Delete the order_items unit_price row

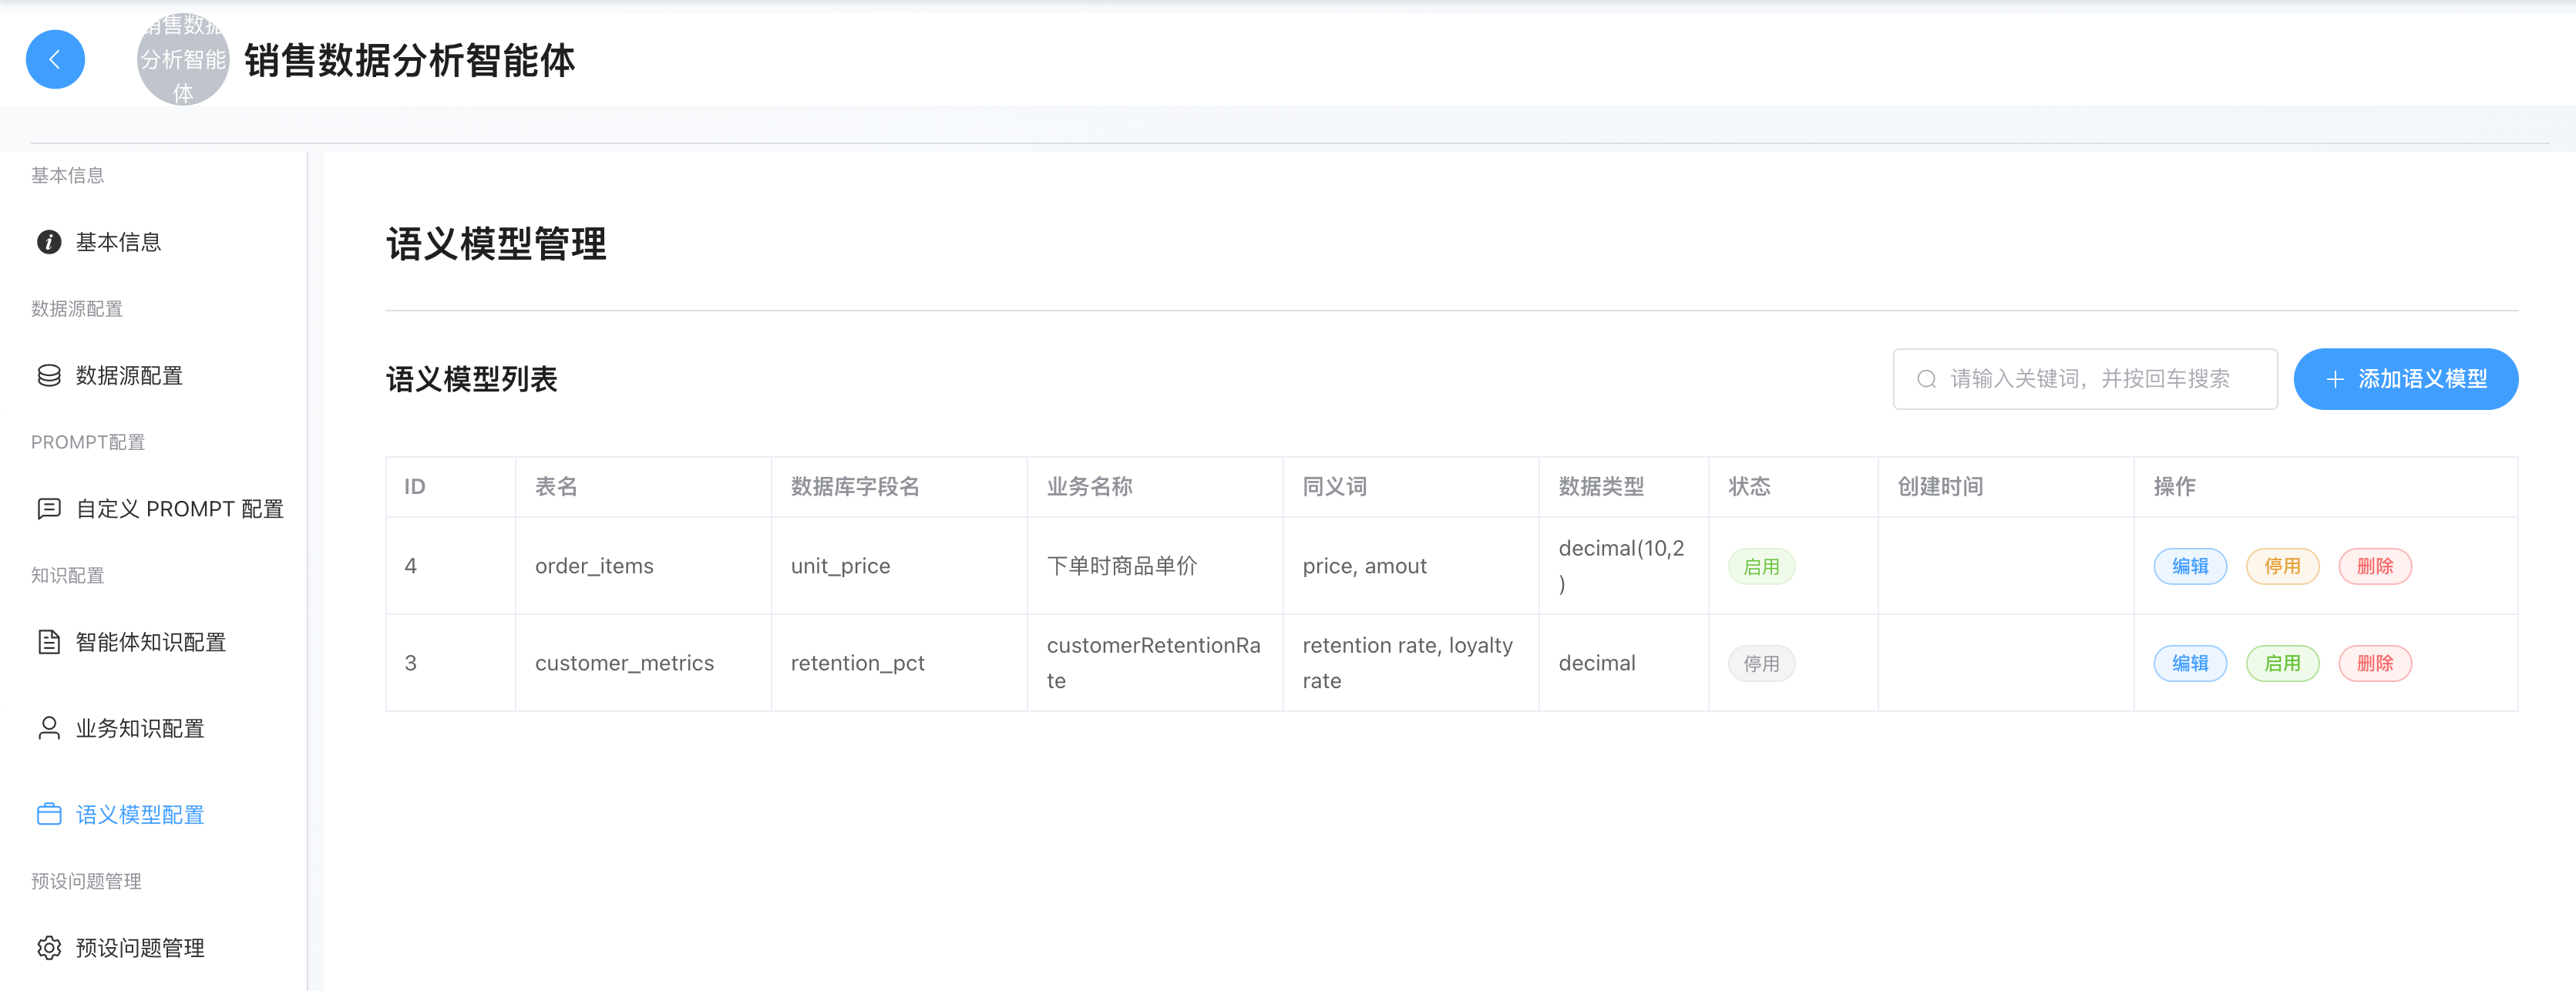[2374, 566]
